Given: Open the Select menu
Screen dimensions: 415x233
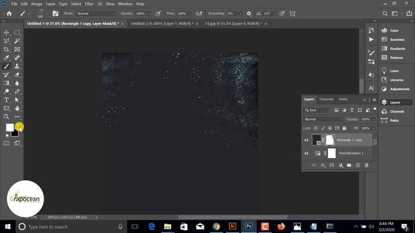Looking at the screenshot, I should (76, 4).
